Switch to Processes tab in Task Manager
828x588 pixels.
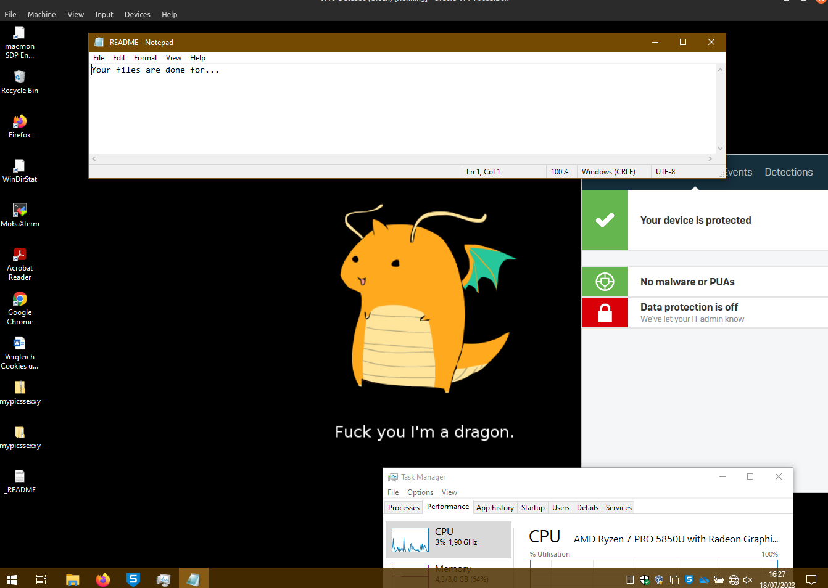404,508
